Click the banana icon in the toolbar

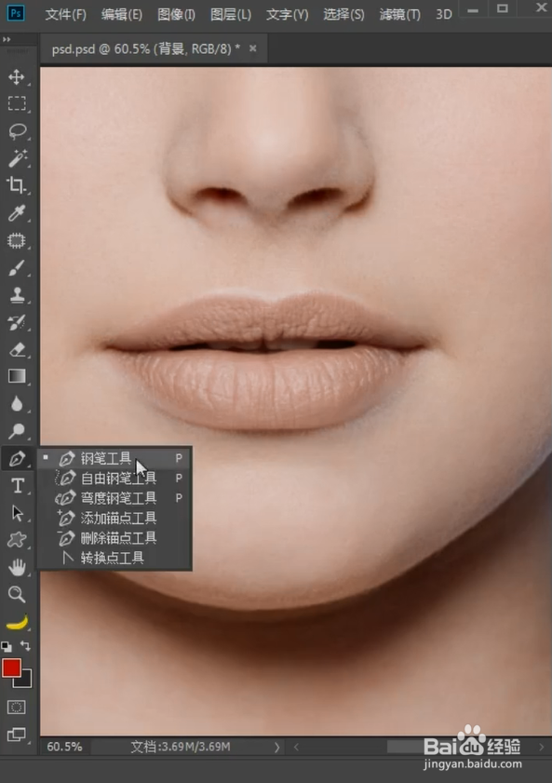click(17, 622)
